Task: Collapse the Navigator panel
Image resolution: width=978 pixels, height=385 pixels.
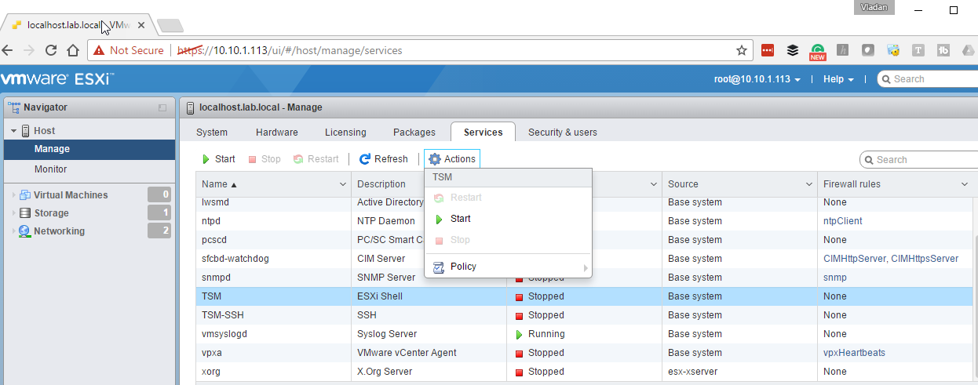Action: click(x=162, y=107)
